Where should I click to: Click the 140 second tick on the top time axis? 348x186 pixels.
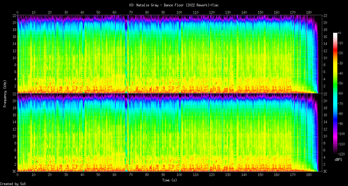click(244, 12)
